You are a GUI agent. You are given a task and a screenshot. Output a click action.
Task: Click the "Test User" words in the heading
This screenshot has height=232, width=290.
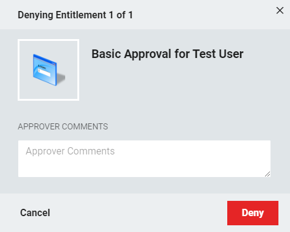coord(218,54)
